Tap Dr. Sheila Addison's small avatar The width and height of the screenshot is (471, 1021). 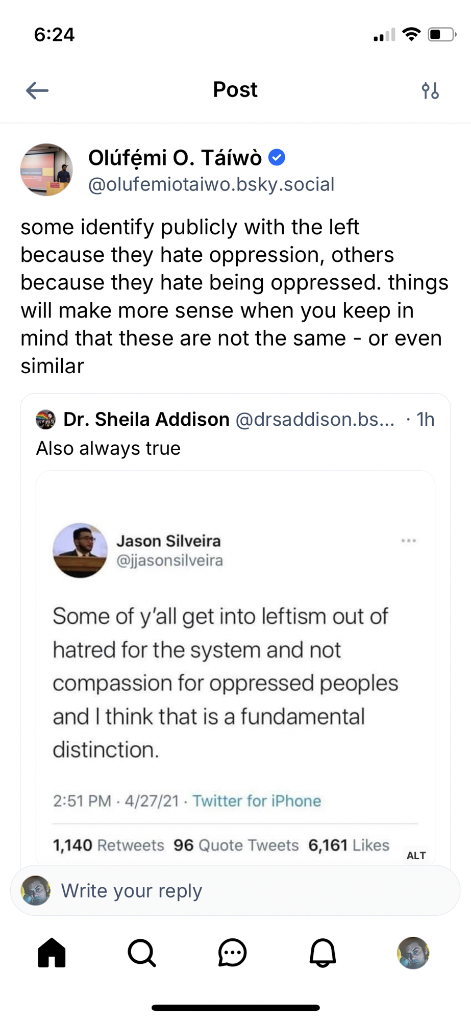click(46, 420)
